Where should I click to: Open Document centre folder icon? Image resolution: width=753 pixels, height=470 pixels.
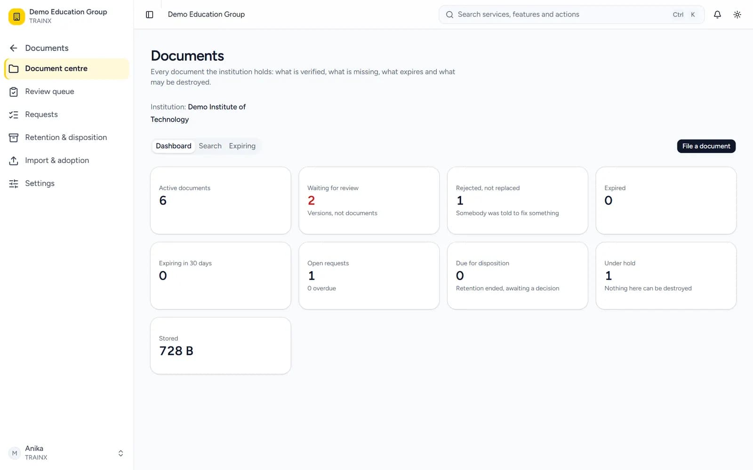[14, 69]
